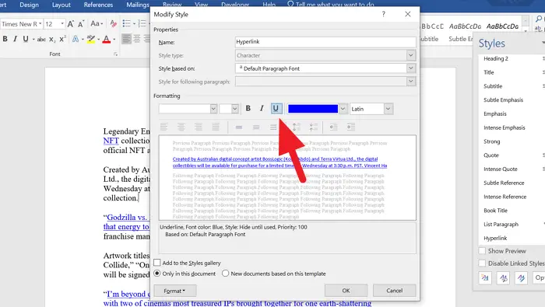Apply red font color in ribbon
Screen dimensions: 545x307
[107, 39]
